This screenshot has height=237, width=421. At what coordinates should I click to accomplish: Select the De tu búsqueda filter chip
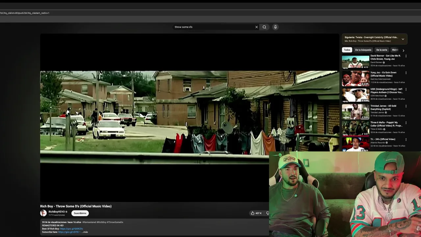(x=363, y=50)
